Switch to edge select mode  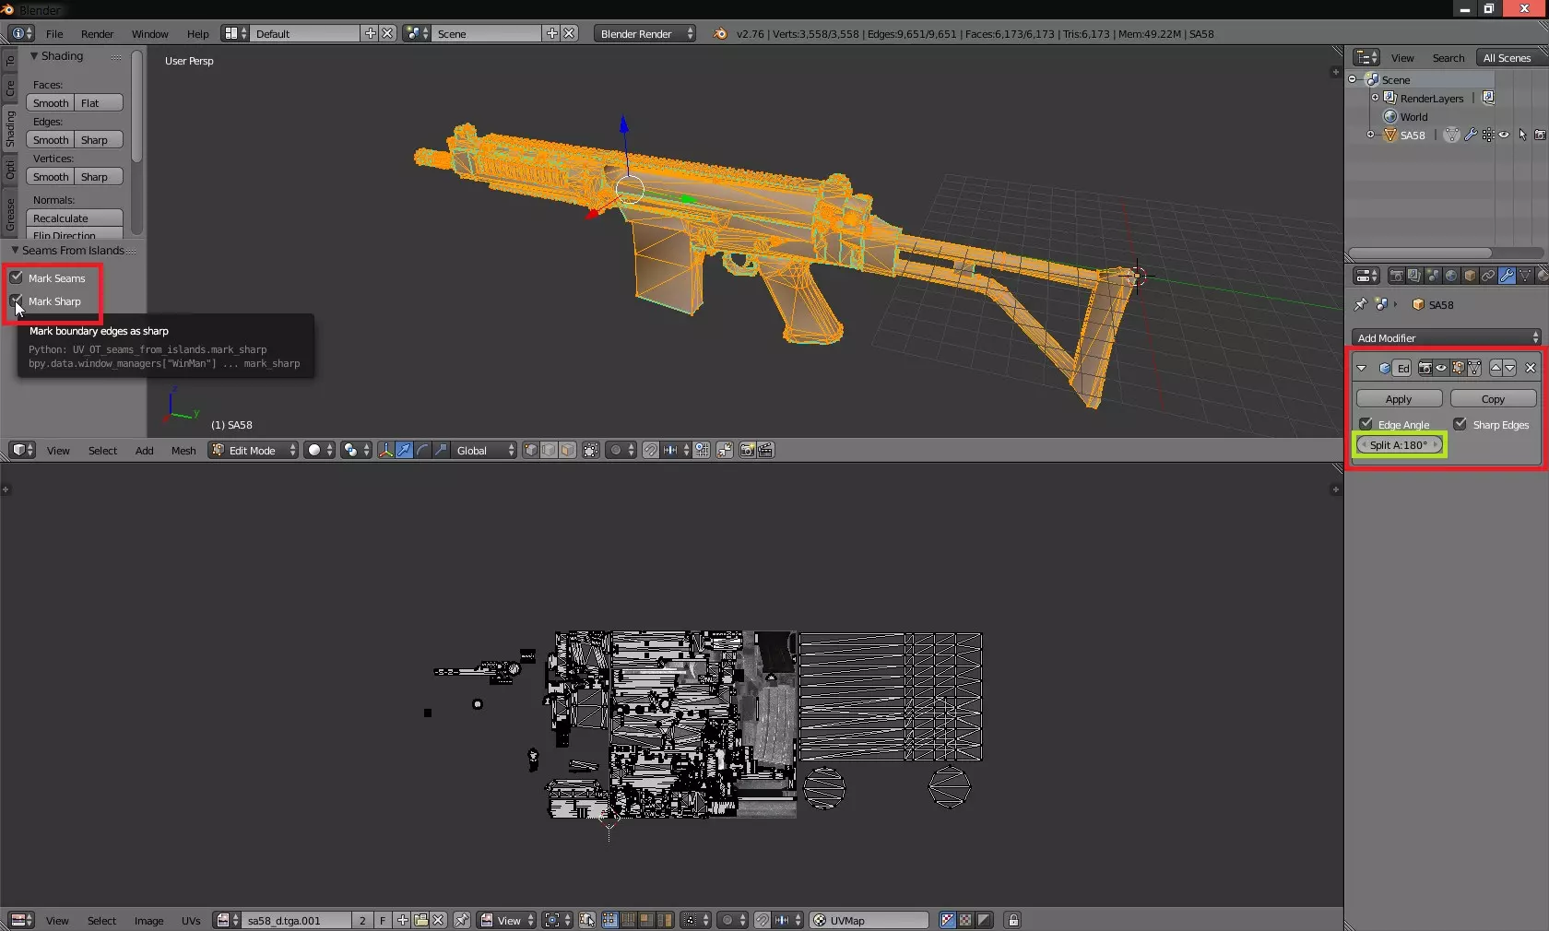coord(550,450)
